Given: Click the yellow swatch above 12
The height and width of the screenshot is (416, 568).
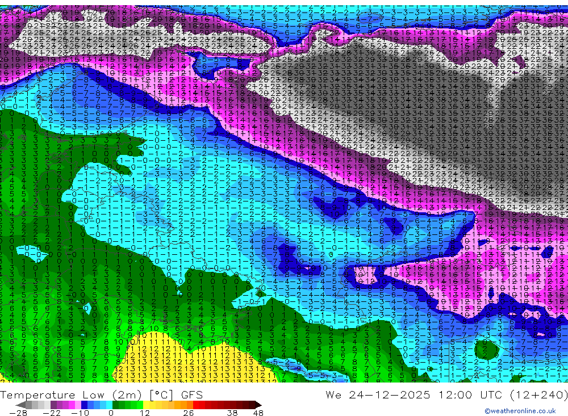Looking at the screenshot, I should click(147, 405).
